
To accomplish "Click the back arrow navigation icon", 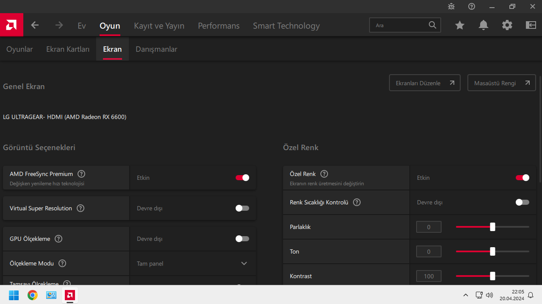I will (x=35, y=25).
